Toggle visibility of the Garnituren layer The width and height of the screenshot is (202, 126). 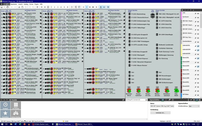pyautogui.click(x=198, y=18)
